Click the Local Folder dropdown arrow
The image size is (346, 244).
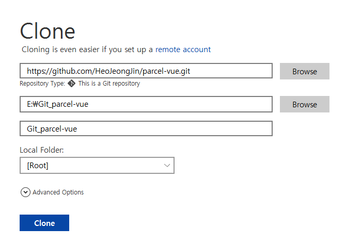tap(167, 165)
